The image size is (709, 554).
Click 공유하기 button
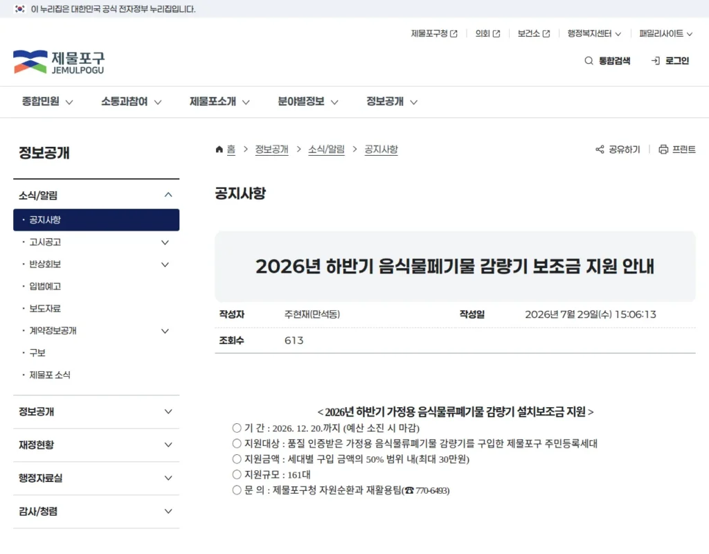tap(618, 150)
